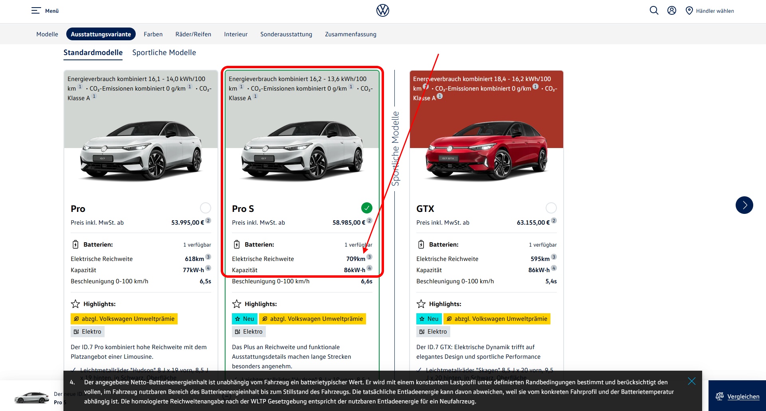Switch to Sportliche Modelle tab
Viewport: 766px width, 411px height.
pyautogui.click(x=164, y=53)
